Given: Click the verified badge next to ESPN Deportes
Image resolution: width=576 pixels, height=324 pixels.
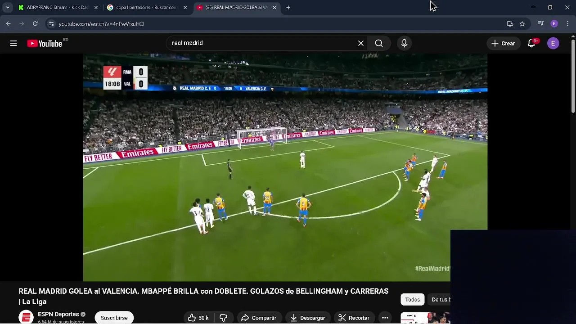Looking at the screenshot, I should 83,315.
